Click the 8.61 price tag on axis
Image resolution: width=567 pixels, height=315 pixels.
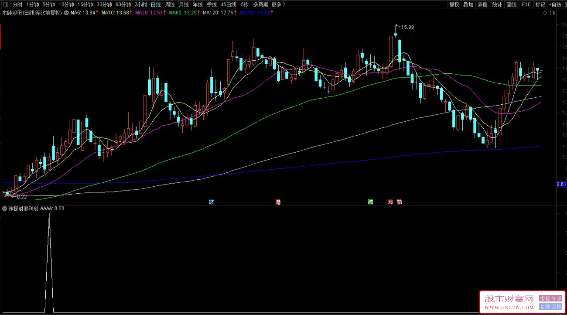[x=561, y=185]
